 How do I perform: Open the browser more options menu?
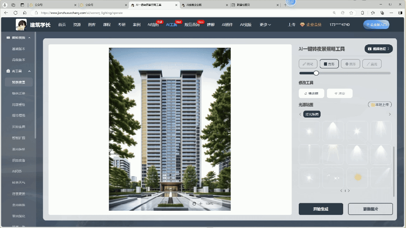[391, 13]
